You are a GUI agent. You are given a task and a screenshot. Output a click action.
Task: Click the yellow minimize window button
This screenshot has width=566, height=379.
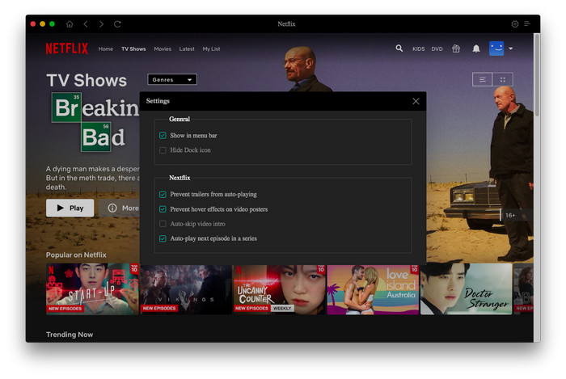click(42, 24)
